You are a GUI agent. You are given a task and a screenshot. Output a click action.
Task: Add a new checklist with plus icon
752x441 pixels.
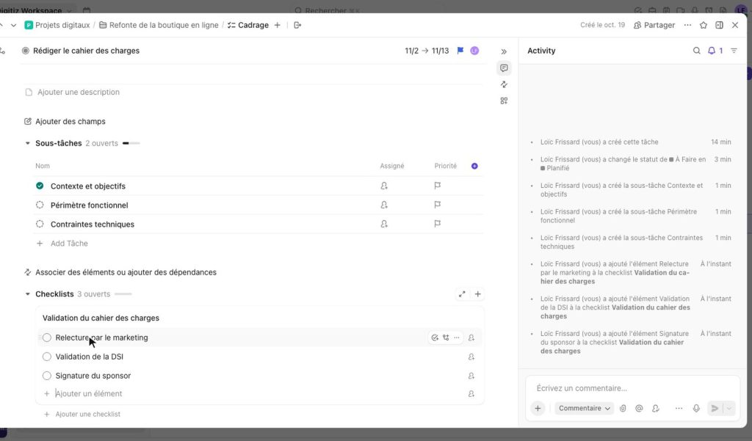[477, 294]
